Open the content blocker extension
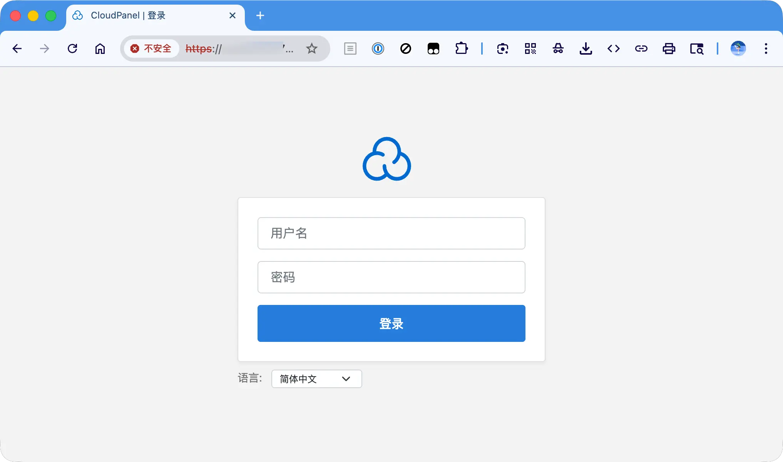 (405, 49)
